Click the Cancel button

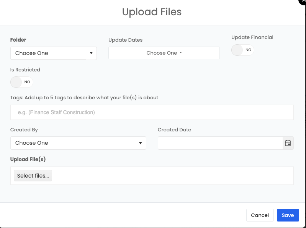260,215
